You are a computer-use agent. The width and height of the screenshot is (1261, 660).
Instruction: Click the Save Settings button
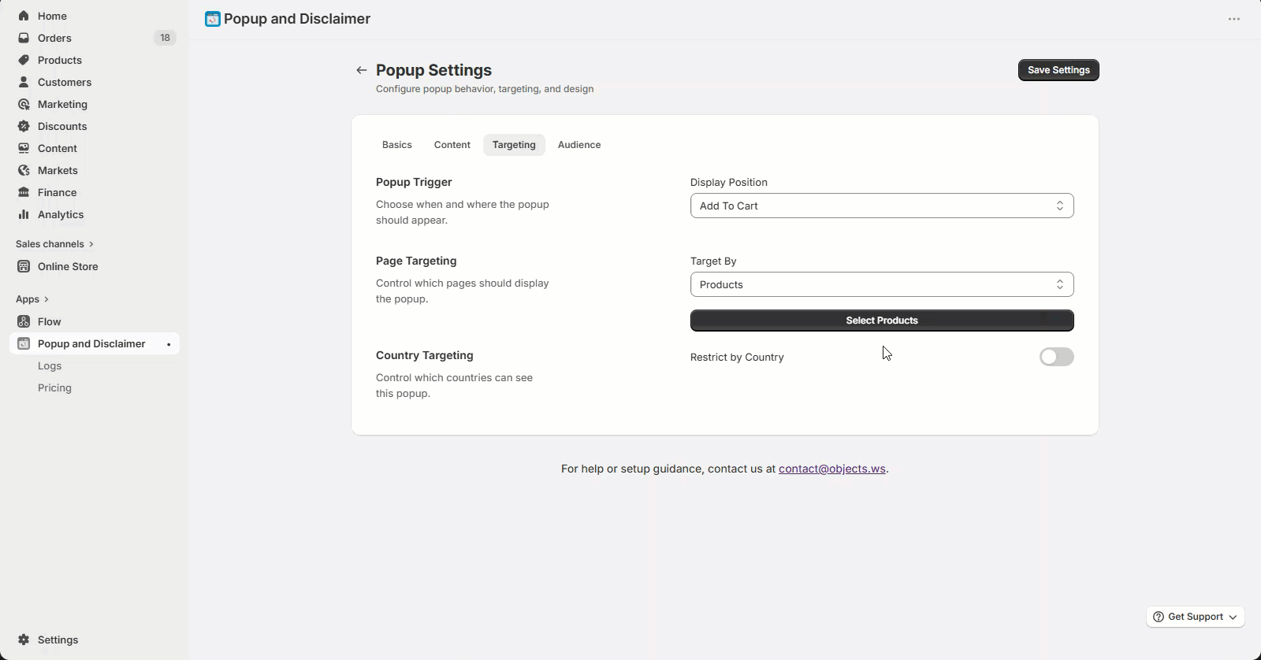coord(1058,70)
